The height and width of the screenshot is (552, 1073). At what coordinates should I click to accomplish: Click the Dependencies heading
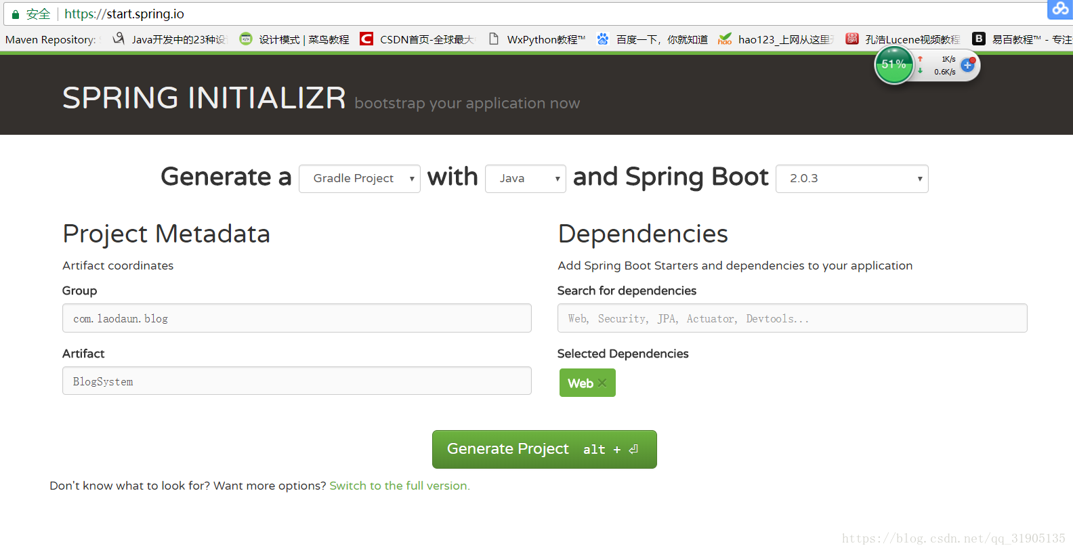click(643, 234)
